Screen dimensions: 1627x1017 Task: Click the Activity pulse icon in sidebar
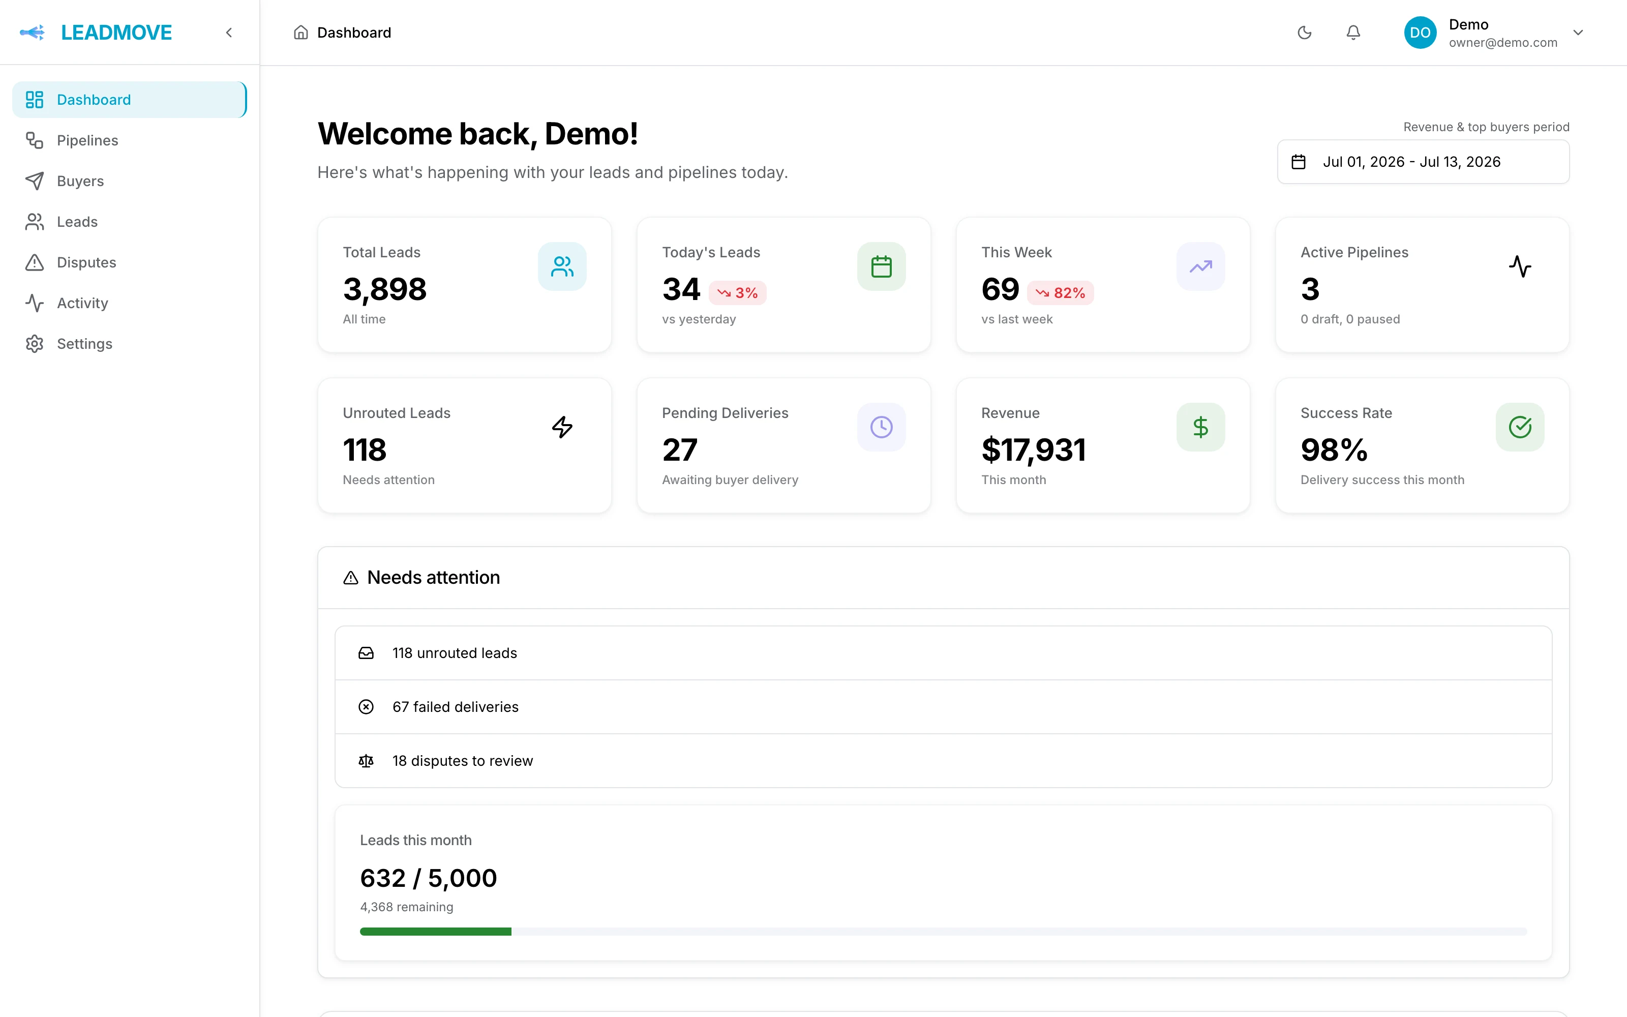pos(34,303)
